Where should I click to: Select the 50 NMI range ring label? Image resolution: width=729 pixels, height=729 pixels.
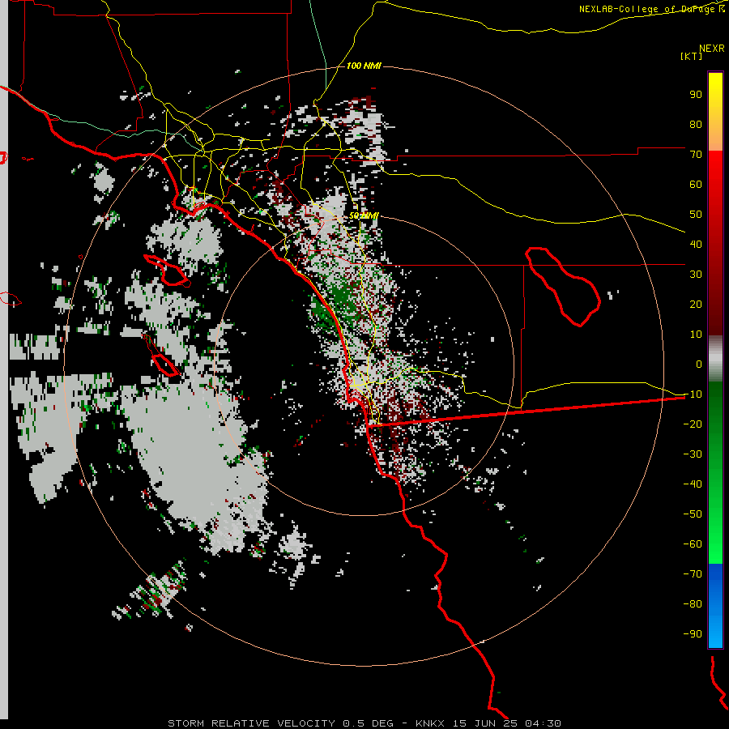pos(364,215)
